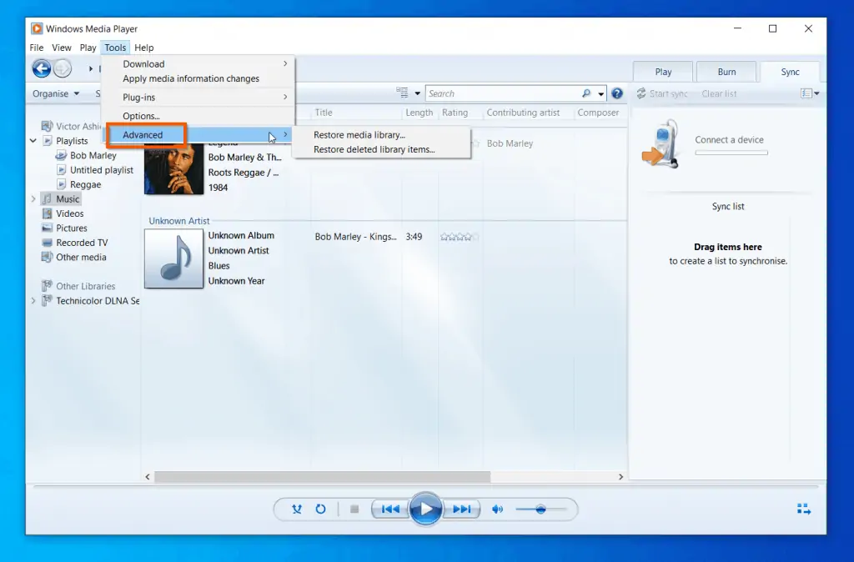The height and width of the screenshot is (562, 854).
Task: Expand the Technicolor DLNA Server entry
Action: click(34, 301)
